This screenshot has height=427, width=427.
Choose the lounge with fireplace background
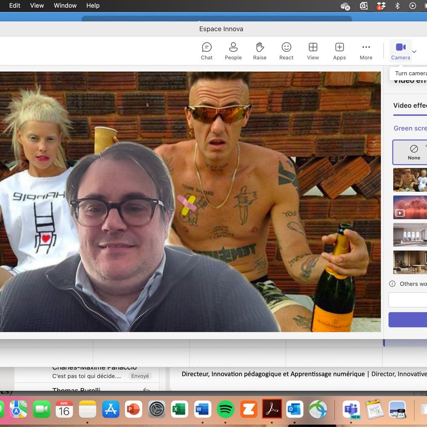(410, 262)
